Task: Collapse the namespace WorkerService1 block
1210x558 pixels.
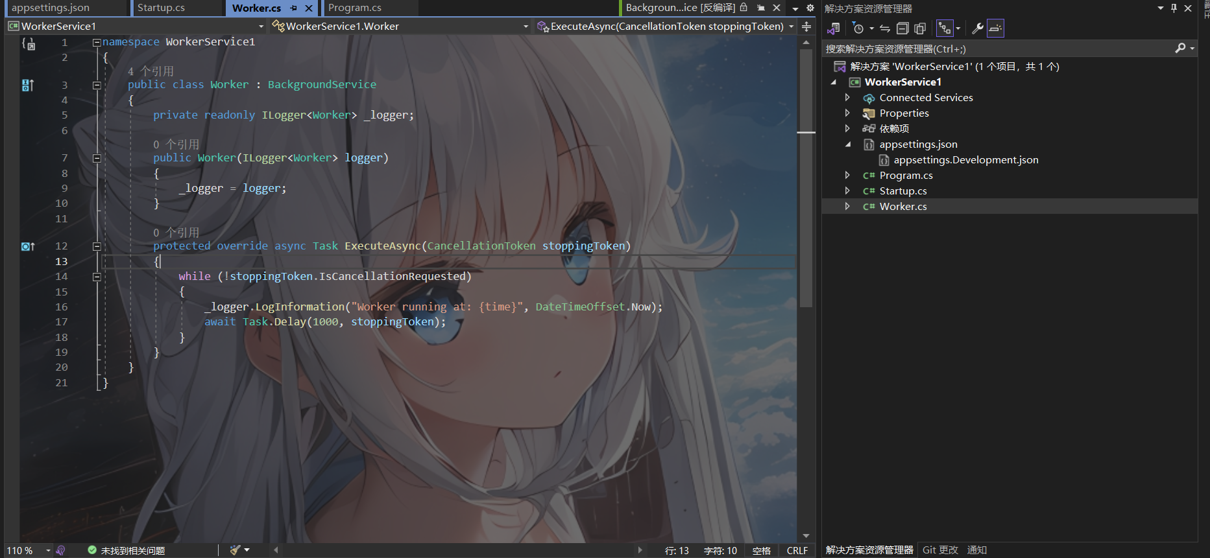Action: click(x=97, y=42)
